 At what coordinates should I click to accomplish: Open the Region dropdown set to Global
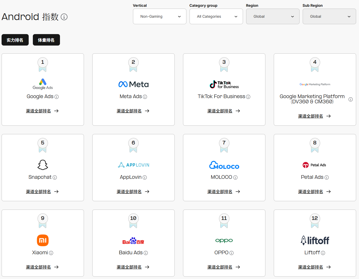coord(273,16)
